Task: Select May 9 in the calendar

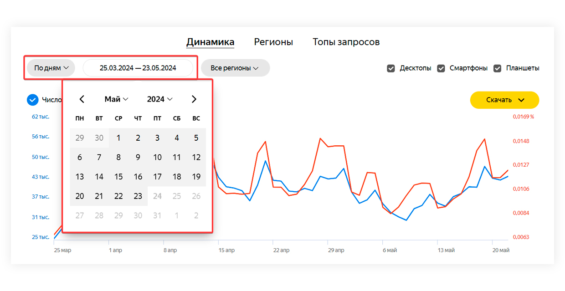Action: (x=138, y=158)
